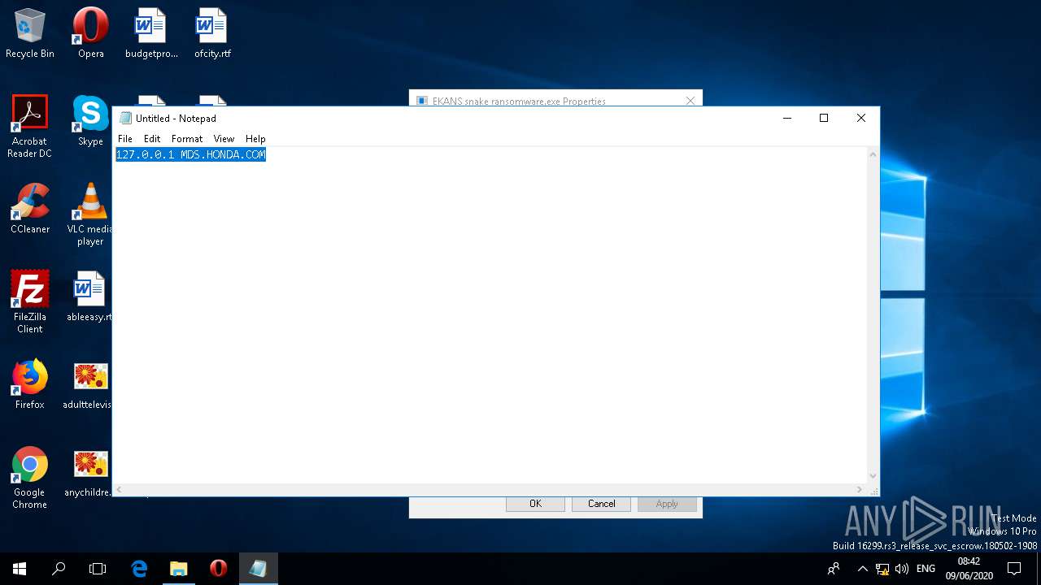
Task: Open the volume control tray icon
Action: (x=901, y=569)
